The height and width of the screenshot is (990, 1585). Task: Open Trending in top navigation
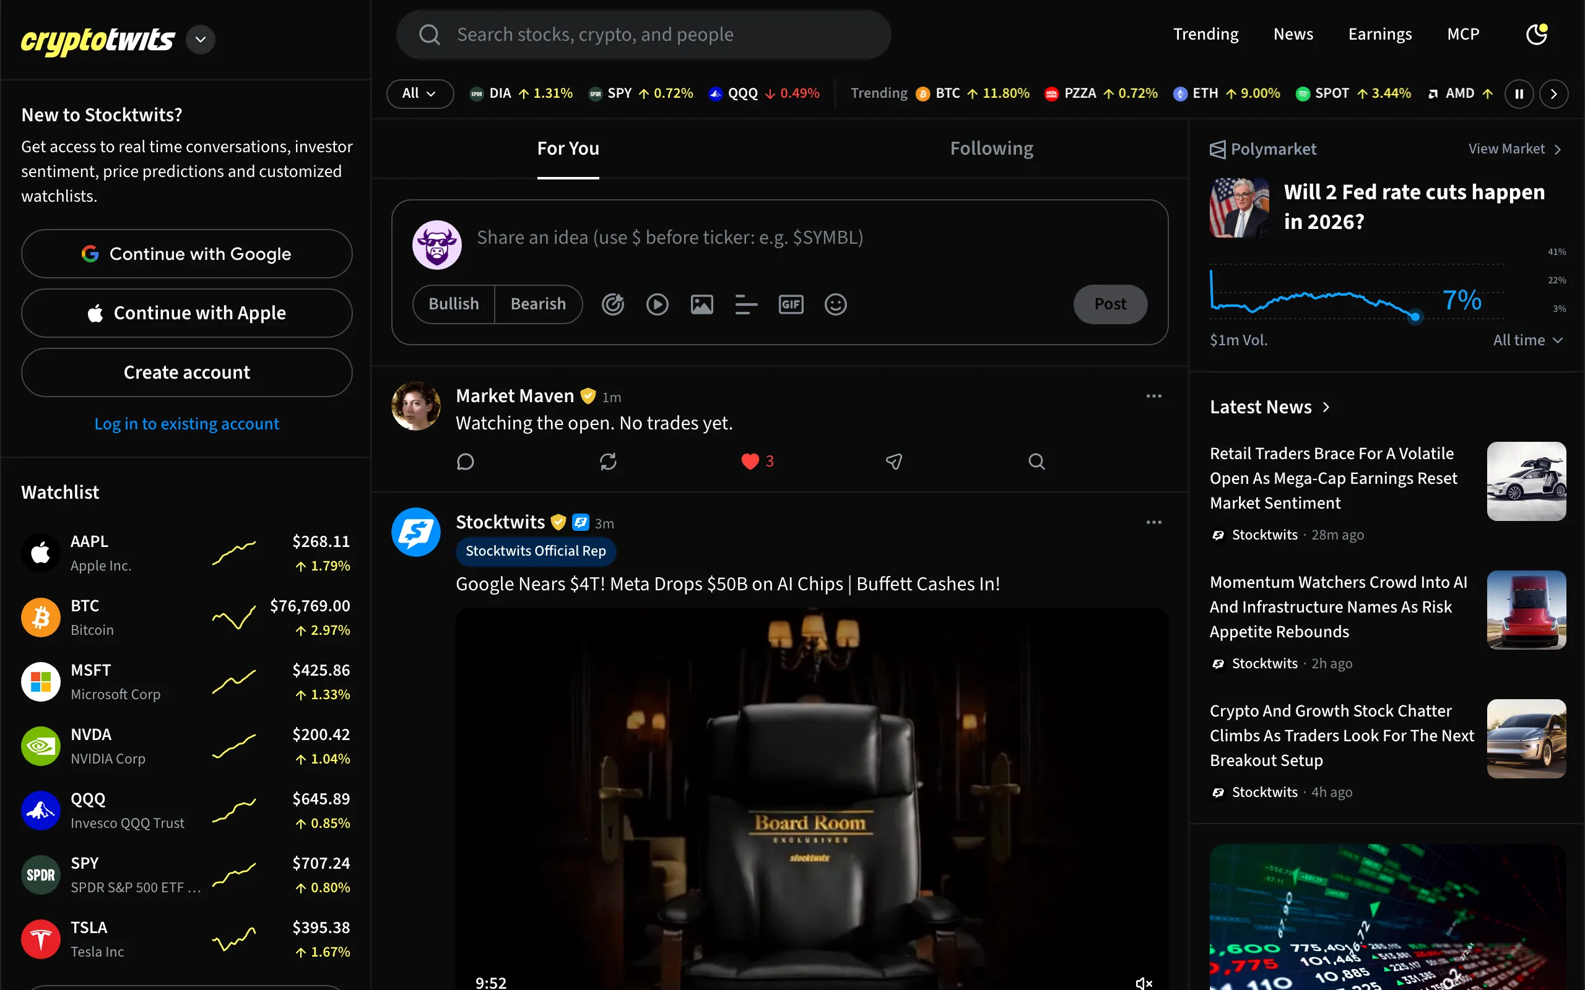1206,34
